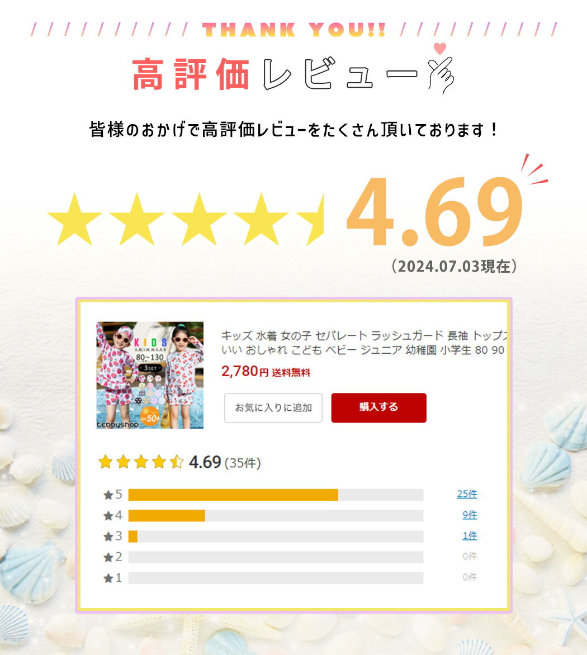Click the first small orange rating star
Viewport: 587px width, 655px height.
[105, 462]
